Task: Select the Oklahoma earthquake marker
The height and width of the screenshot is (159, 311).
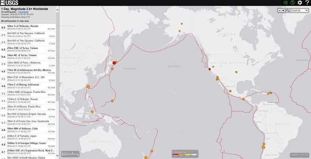Action: coord(236,72)
